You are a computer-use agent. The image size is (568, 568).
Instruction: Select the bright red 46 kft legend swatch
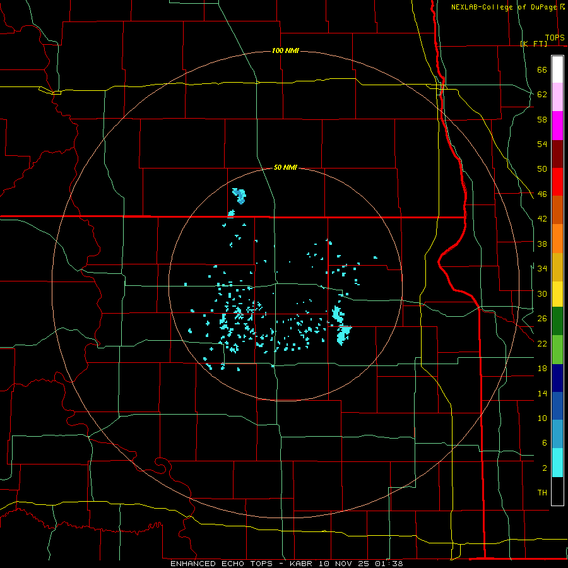click(557, 182)
